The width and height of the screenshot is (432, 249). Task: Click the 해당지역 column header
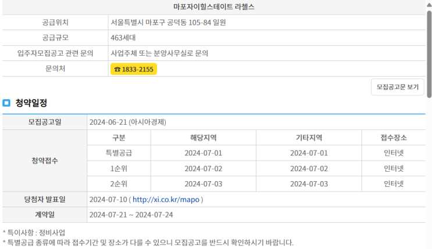tap(203, 138)
